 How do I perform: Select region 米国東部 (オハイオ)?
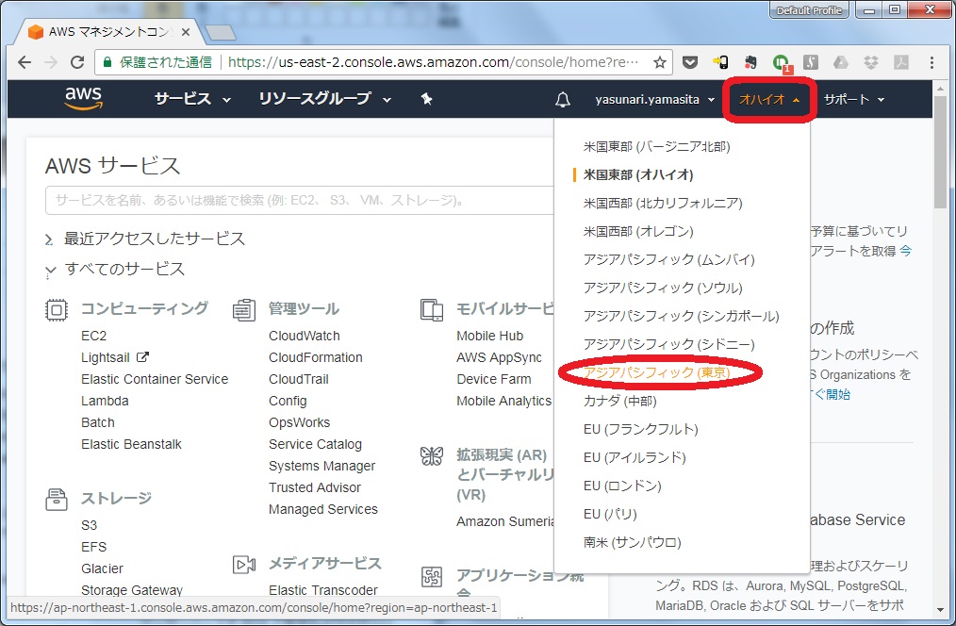[x=638, y=175]
